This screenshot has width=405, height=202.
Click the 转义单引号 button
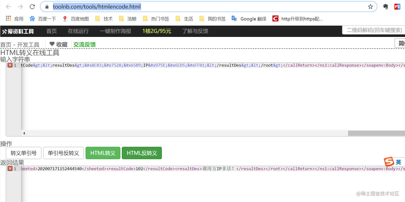point(24,153)
